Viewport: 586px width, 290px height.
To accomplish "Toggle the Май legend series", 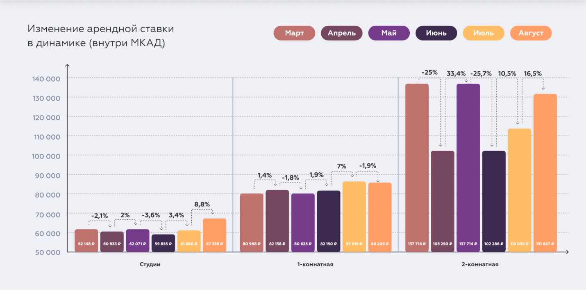I will pos(389,33).
